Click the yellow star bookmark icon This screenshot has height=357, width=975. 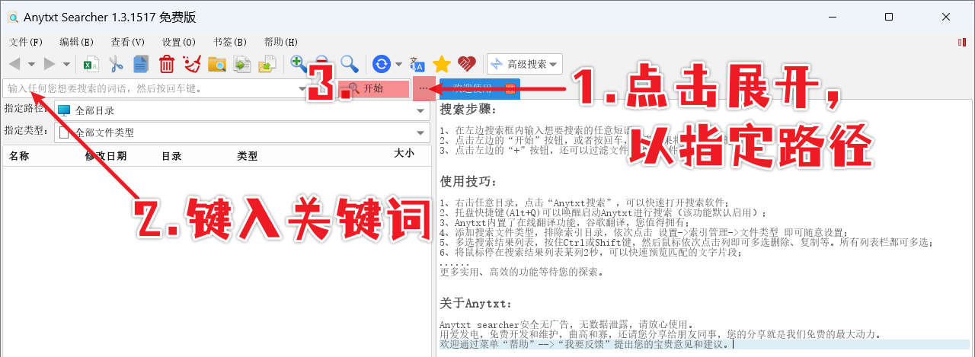click(442, 64)
